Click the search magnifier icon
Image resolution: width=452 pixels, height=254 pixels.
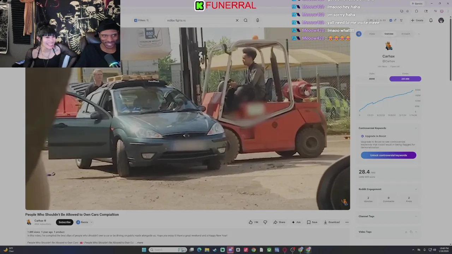tap(245, 20)
